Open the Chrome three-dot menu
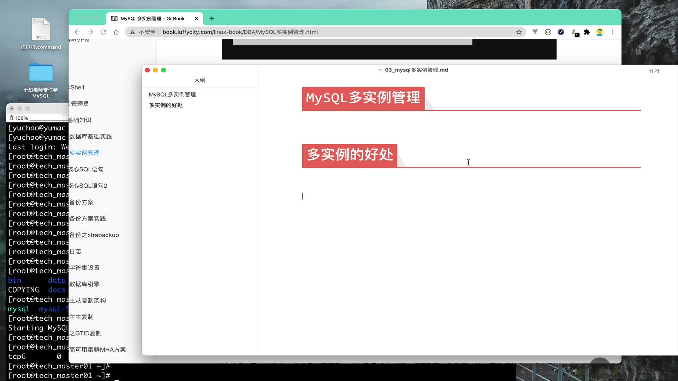Viewport: 678px width, 381px height. pos(613,32)
